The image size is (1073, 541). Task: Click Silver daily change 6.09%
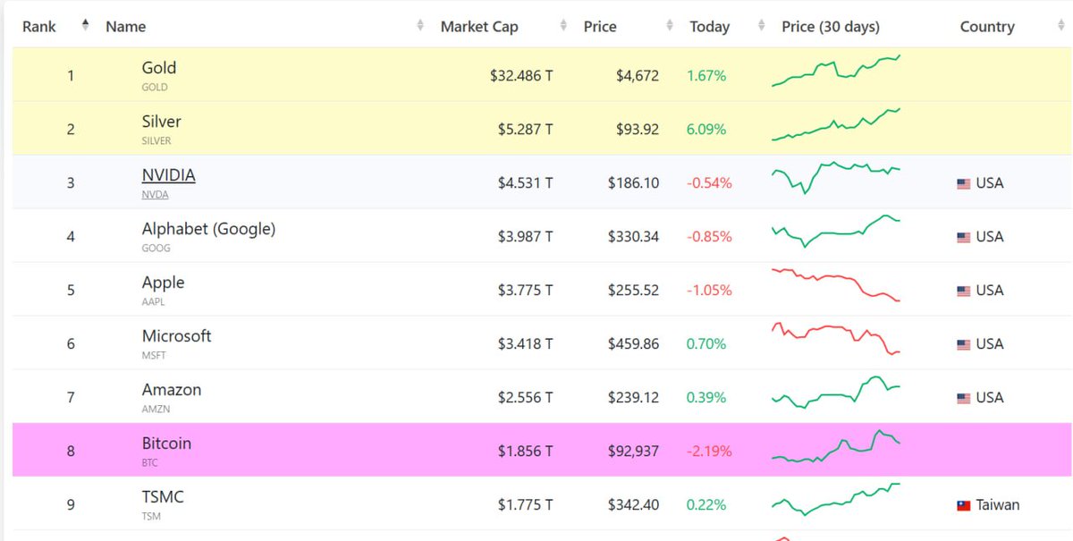click(x=706, y=130)
